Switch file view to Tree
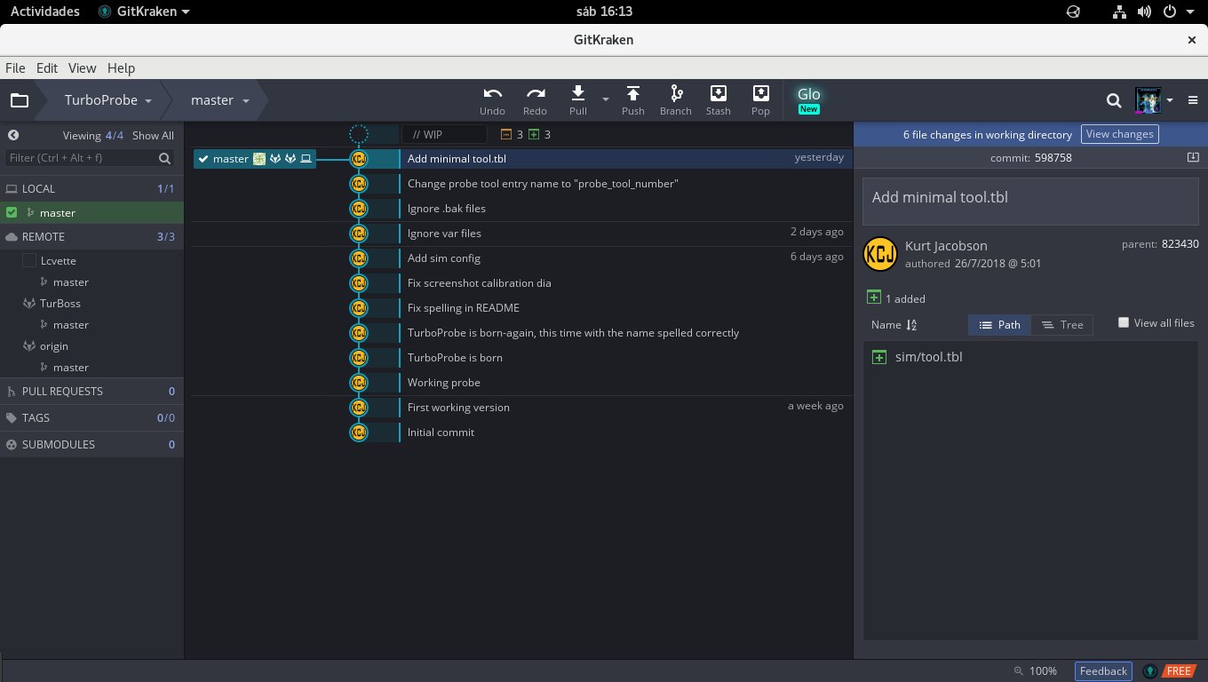 tap(1062, 325)
